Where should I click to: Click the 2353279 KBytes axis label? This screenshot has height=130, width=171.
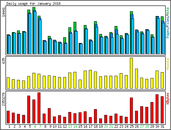pyautogui.click(x=4, y=99)
